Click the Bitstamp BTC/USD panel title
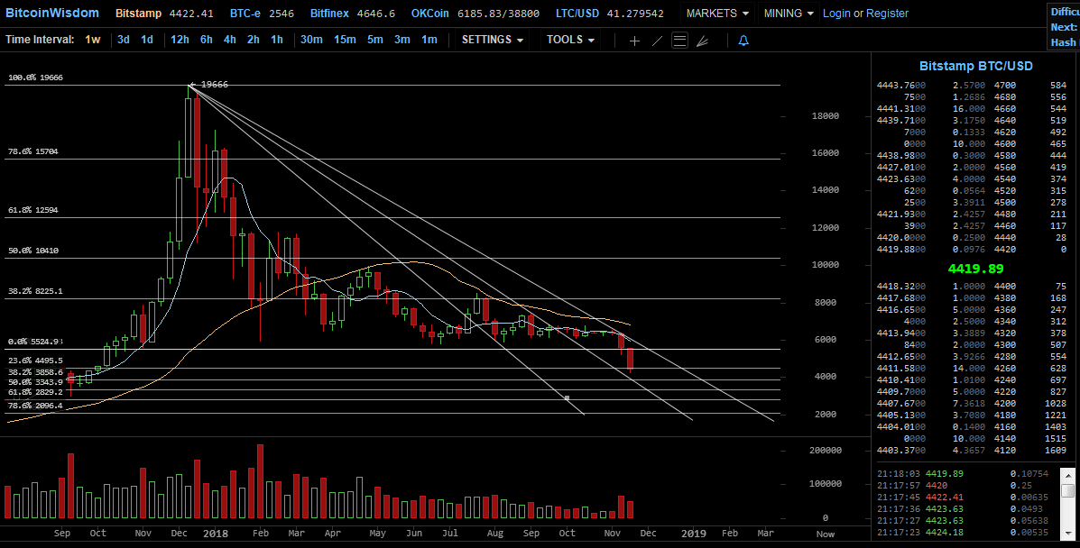1080x548 pixels. pyautogui.click(x=976, y=66)
